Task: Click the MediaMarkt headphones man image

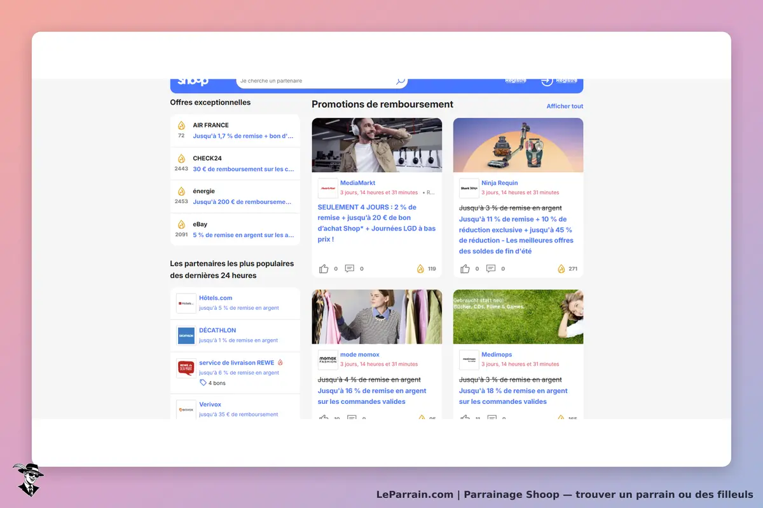Action: tap(377, 145)
